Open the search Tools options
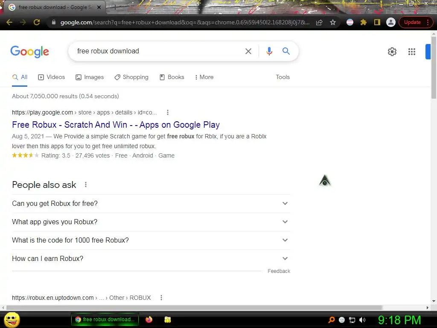This screenshot has height=328, width=437. click(x=283, y=77)
